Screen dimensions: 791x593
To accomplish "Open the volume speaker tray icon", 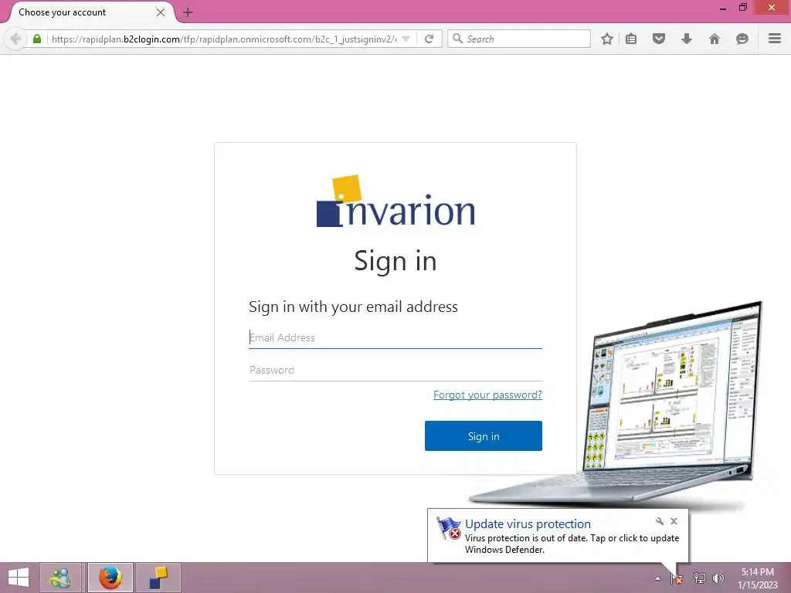I will click(x=718, y=578).
